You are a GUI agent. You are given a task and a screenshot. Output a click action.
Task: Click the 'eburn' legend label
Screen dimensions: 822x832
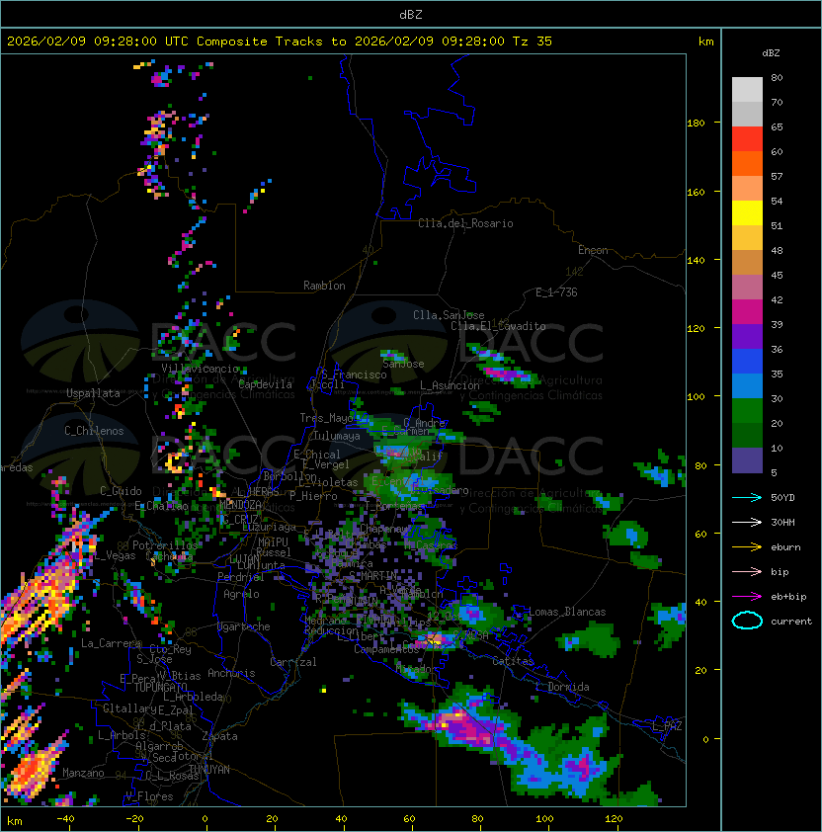pyautogui.click(x=785, y=547)
